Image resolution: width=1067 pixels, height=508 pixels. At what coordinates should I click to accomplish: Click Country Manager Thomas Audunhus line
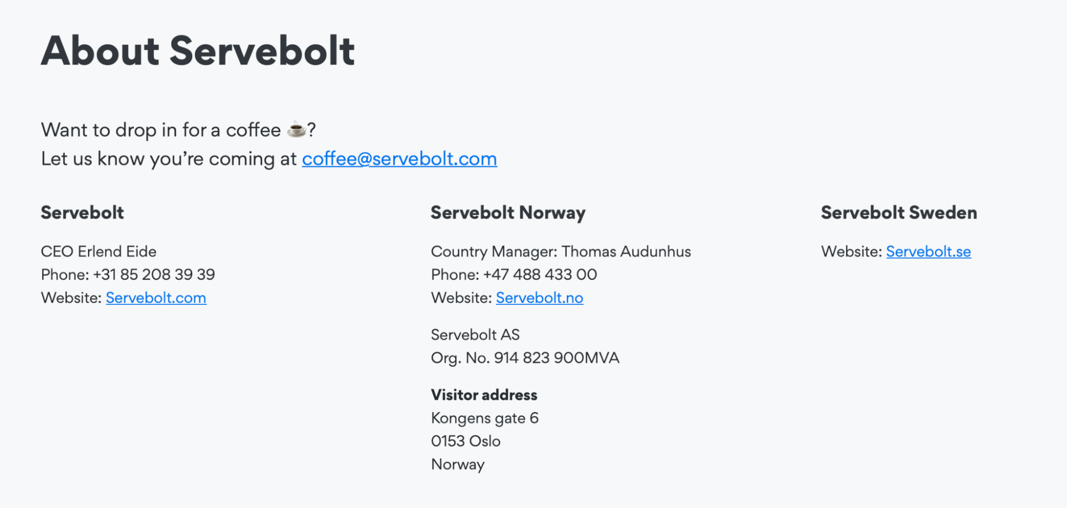[561, 252]
